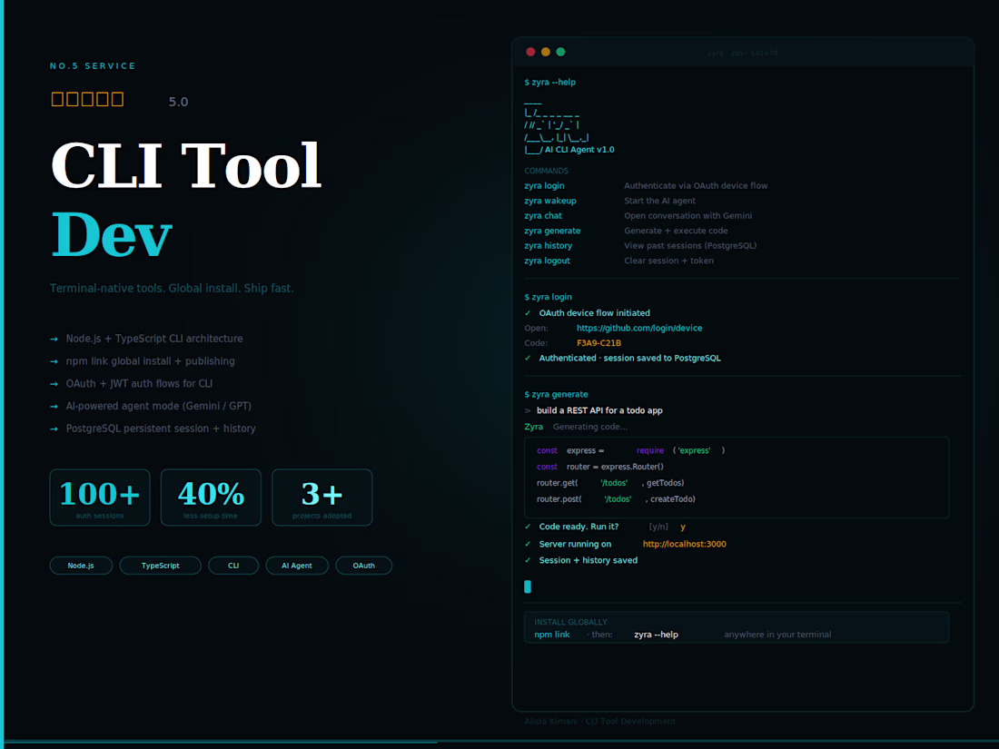Click the red close dot in terminal header

pos(530,53)
